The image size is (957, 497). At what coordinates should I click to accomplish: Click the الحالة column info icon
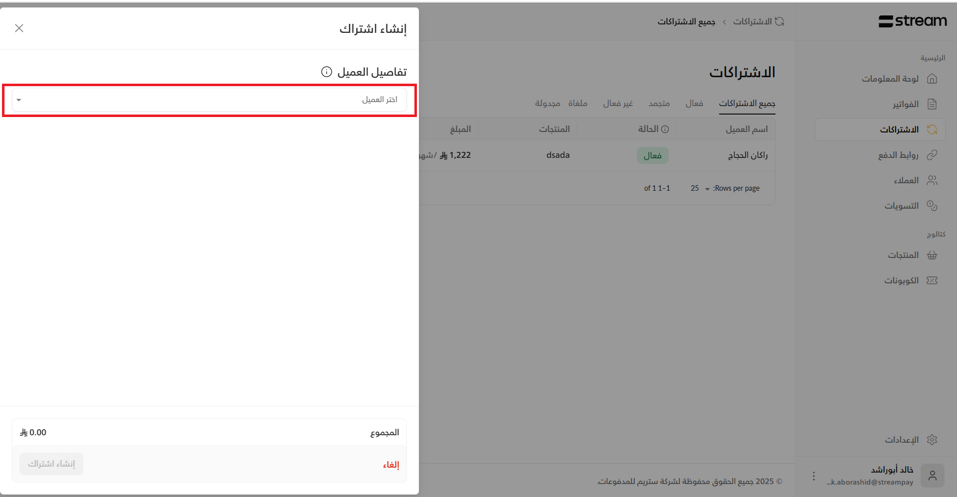pyautogui.click(x=665, y=129)
